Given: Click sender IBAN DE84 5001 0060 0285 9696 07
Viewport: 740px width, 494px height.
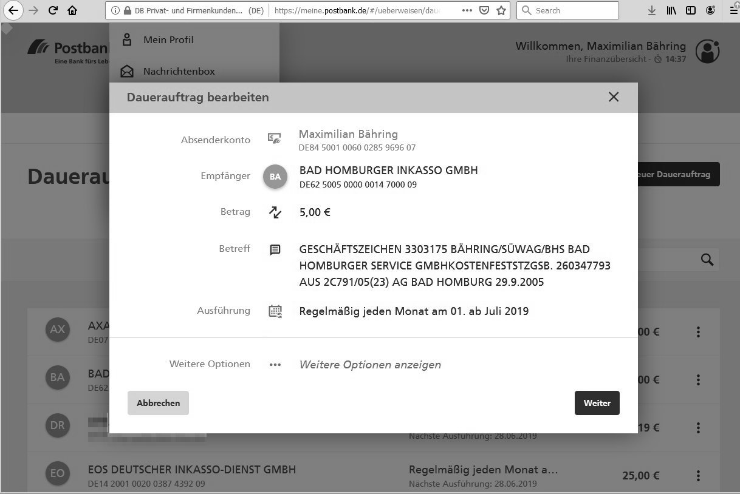Looking at the screenshot, I should click(357, 147).
